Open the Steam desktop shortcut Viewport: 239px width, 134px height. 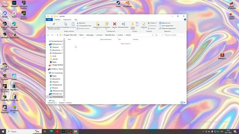[x=118, y=4]
